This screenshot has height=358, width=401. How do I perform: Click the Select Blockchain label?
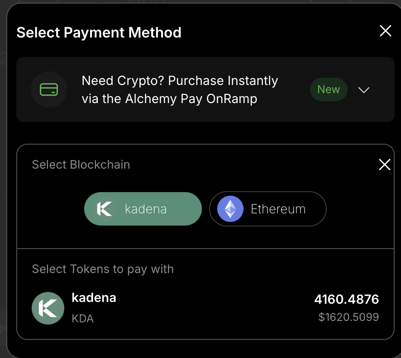(x=81, y=165)
